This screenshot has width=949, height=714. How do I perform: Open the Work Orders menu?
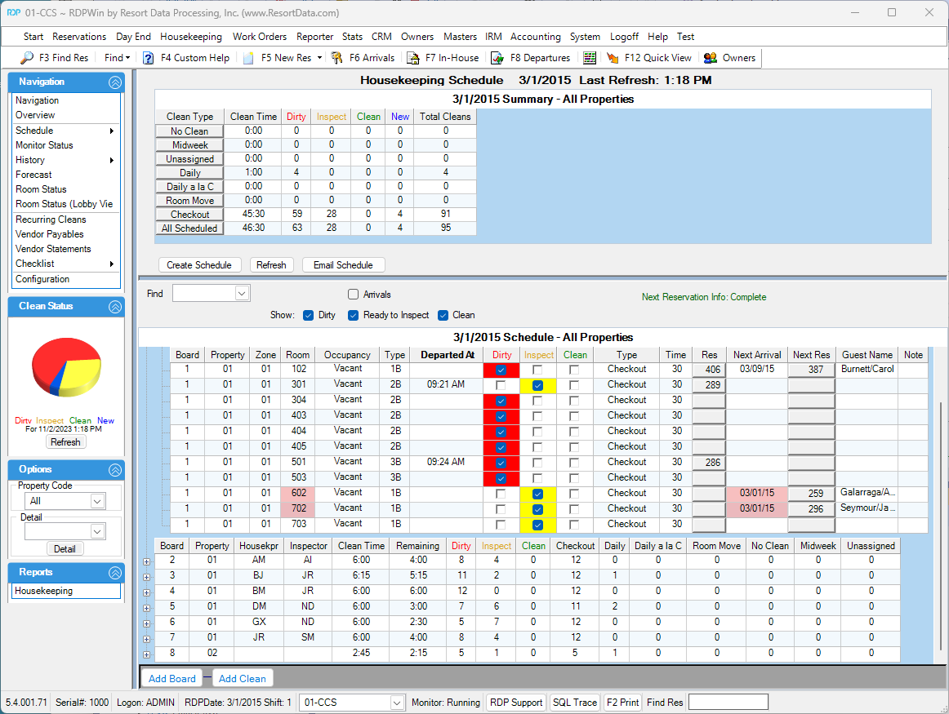click(260, 37)
